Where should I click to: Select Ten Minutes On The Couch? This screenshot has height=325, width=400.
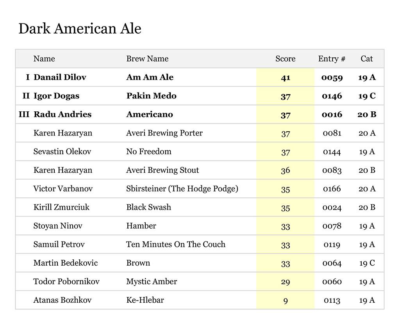click(x=175, y=244)
